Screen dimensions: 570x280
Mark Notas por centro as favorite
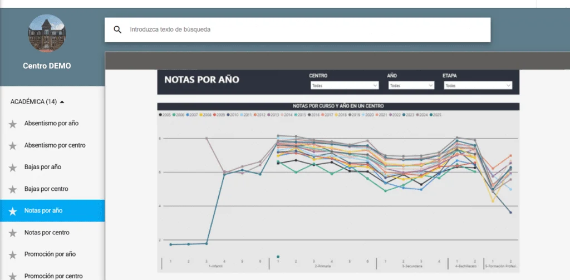pyautogui.click(x=13, y=233)
